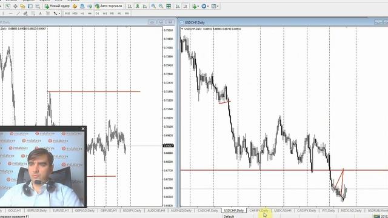Toggle the Авто-торговля button
Screen dimensions: 388x218
coord(109,6)
